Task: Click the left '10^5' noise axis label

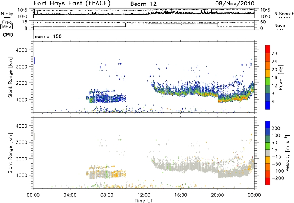Action: click(22, 10)
